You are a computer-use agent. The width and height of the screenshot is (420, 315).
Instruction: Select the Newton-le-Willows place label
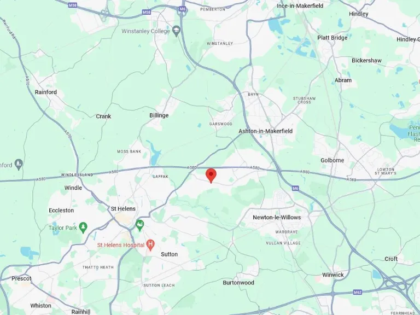click(x=277, y=217)
